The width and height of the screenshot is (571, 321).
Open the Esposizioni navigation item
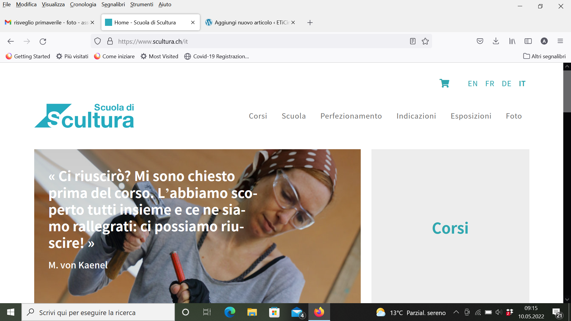click(471, 116)
